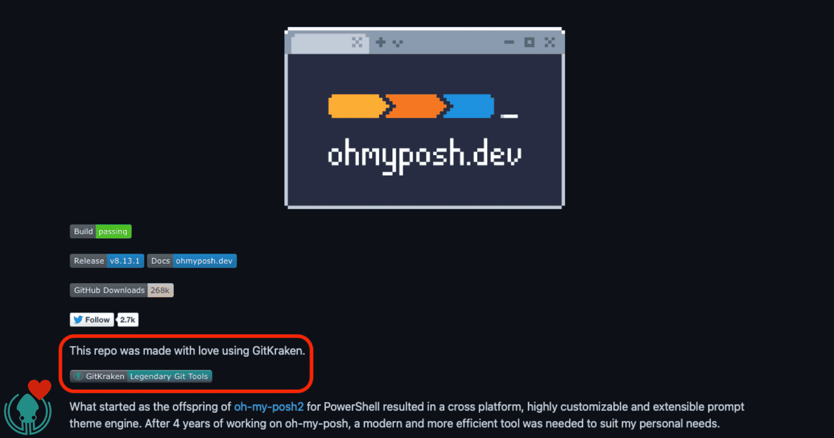Click the pixel-art chevron dropdown icon

[398, 43]
